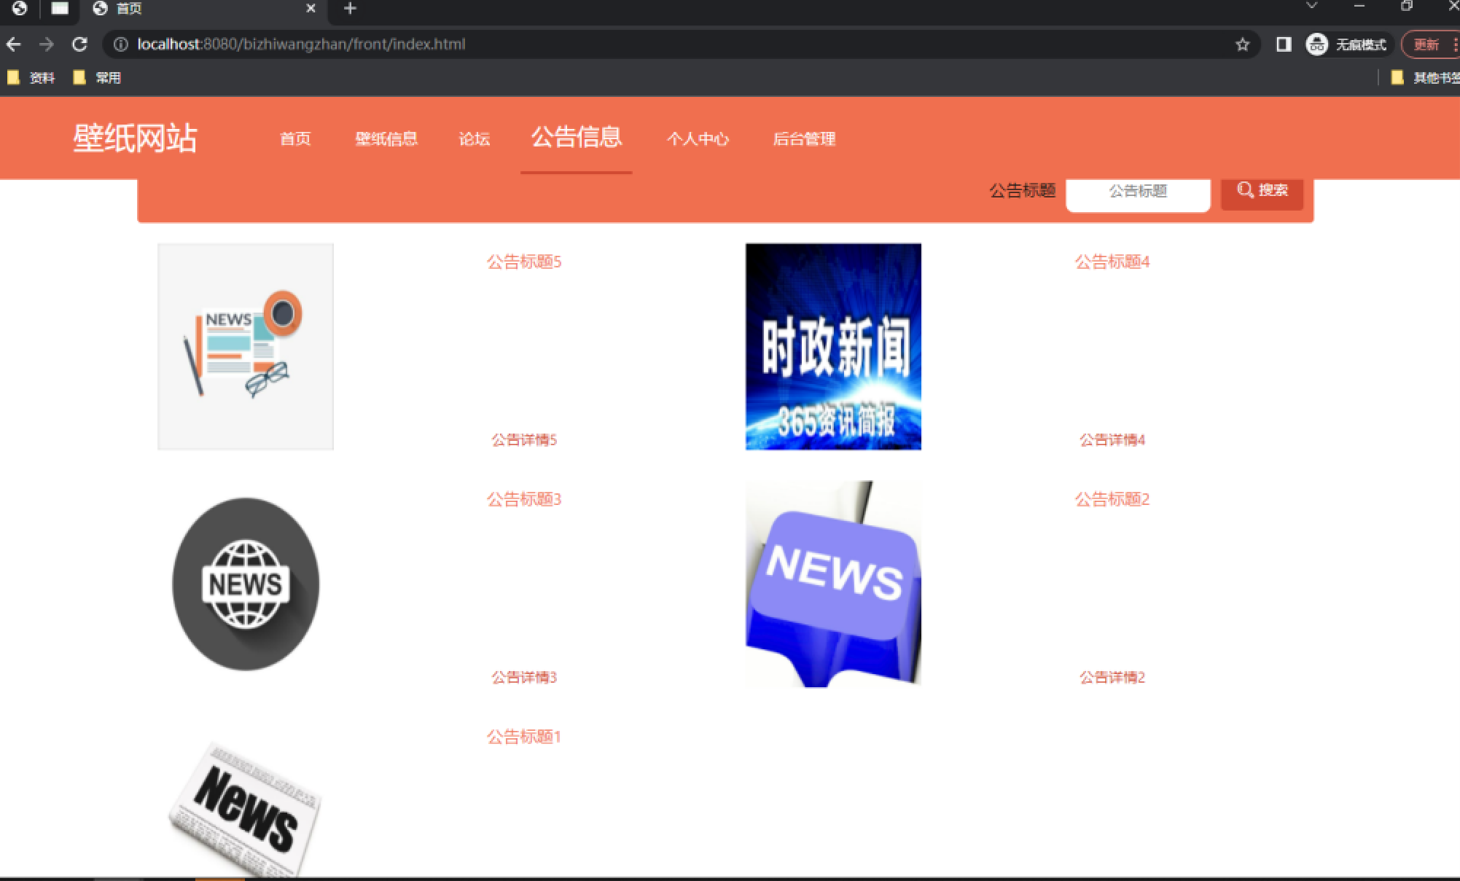Click the 壁纸网站 site logo
The height and width of the screenshot is (881, 1460).
[x=135, y=138]
